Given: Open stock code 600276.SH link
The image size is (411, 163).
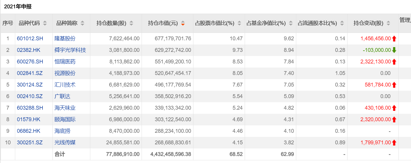Looking at the screenshot, I should [x=30, y=62].
